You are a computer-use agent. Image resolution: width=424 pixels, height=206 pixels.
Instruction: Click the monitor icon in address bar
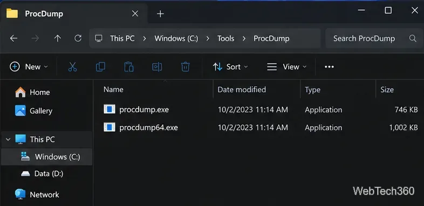(99, 38)
